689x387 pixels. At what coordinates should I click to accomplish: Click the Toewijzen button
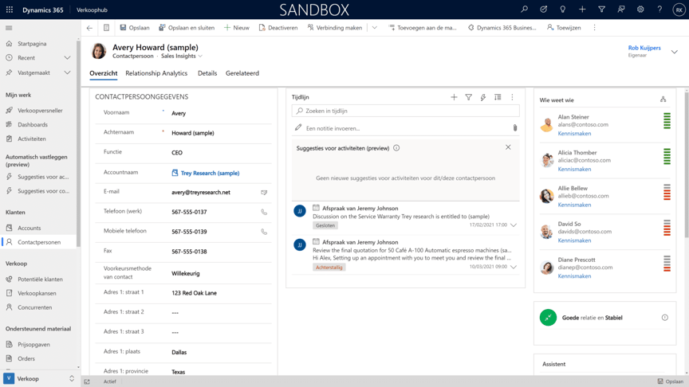click(x=564, y=28)
